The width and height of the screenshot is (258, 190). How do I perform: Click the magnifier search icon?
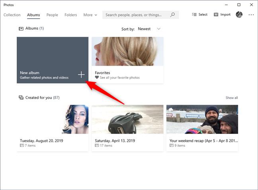[x=172, y=15]
